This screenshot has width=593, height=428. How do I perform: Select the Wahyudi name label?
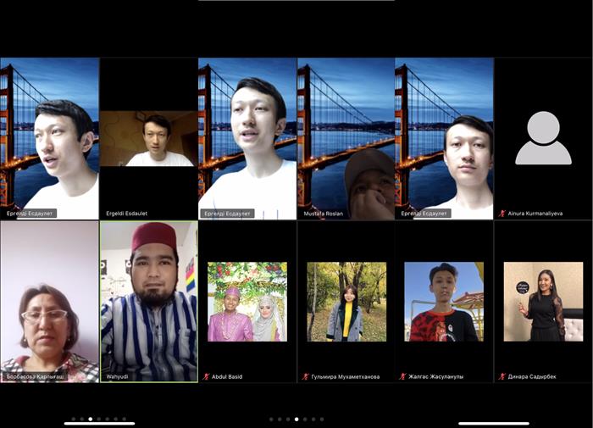tap(118, 376)
